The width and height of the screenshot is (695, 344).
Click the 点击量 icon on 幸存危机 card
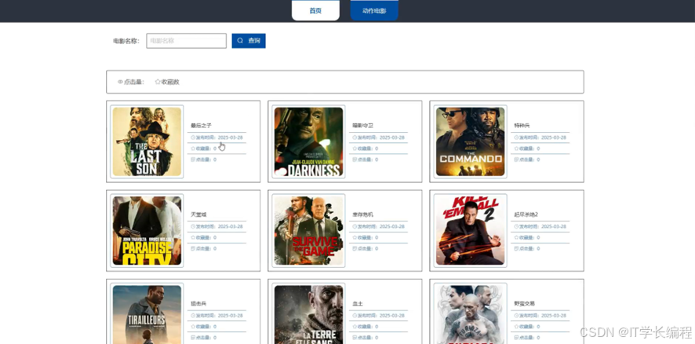(355, 248)
